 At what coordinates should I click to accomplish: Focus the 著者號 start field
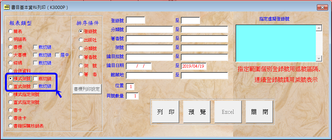click(x=149, y=39)
